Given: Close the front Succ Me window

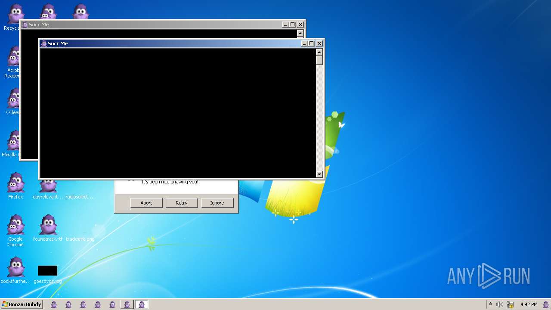Looking at the screenshot, I should [x=319, y=43].
